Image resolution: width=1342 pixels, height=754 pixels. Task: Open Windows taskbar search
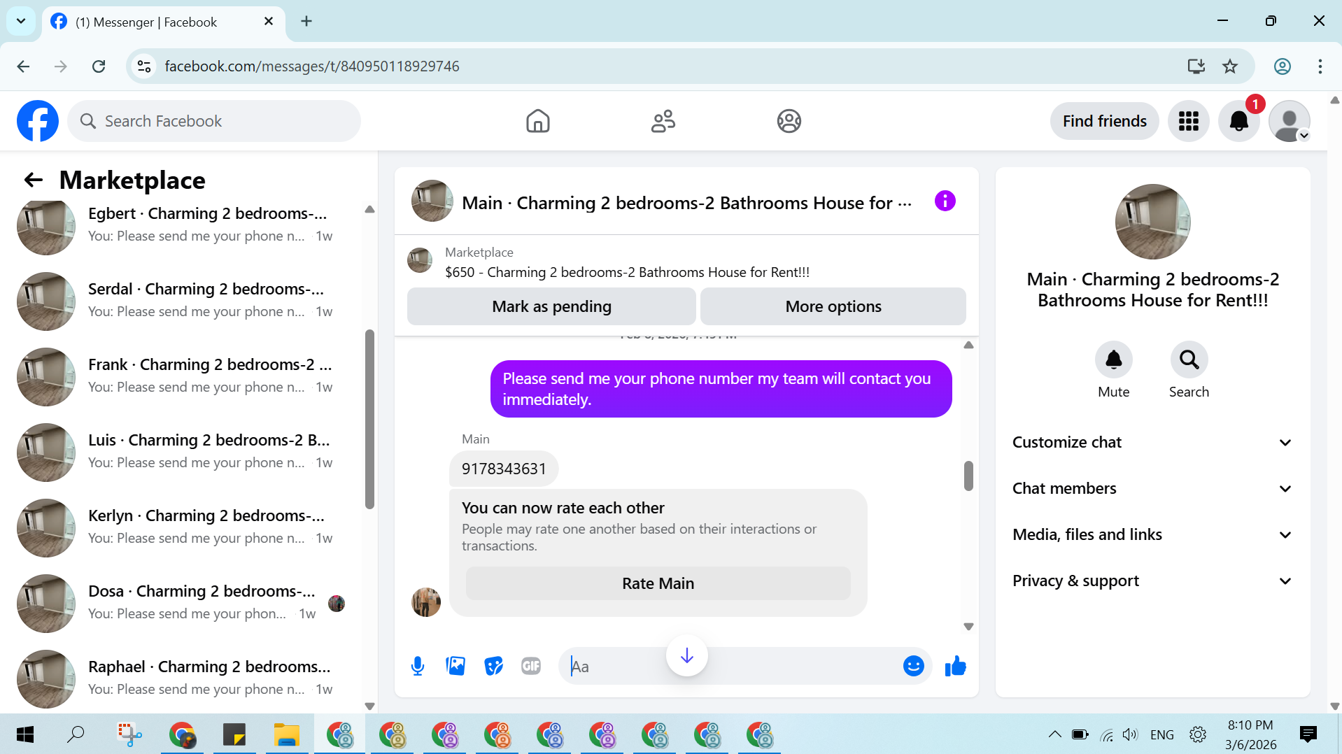click(x=76, y=734)
